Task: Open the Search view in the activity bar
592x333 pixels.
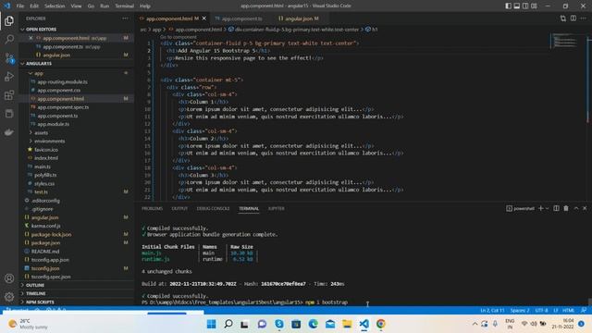Action: tap(9, 39)
